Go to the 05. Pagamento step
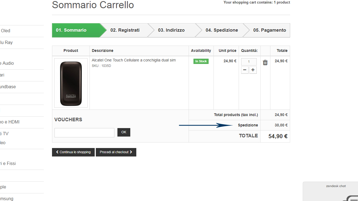Viewport: 358px width, 201px height. coord(270,30)
